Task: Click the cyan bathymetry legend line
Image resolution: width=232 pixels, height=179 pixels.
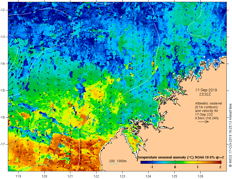Action: tap(113, 164)
